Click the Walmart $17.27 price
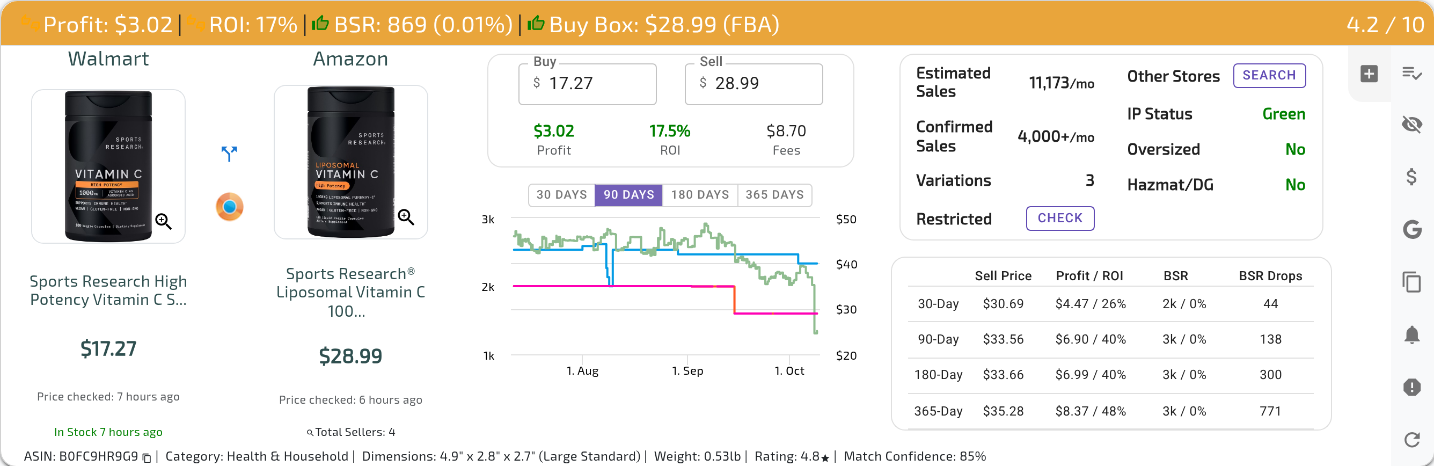Viewport: 1434px width, 466px height. 108,348
